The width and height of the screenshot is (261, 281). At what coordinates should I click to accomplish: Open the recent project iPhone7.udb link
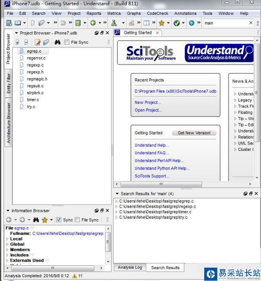coord(175,91)
